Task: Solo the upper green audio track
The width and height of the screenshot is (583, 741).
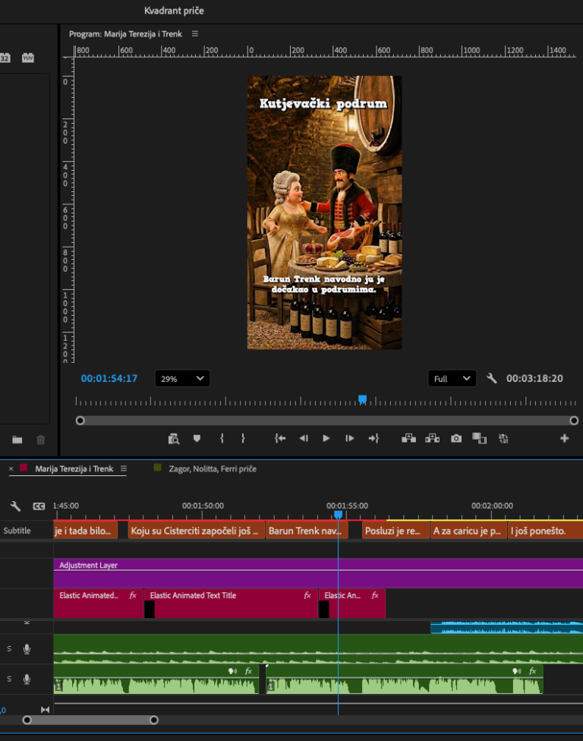Action: coord(9,649)
